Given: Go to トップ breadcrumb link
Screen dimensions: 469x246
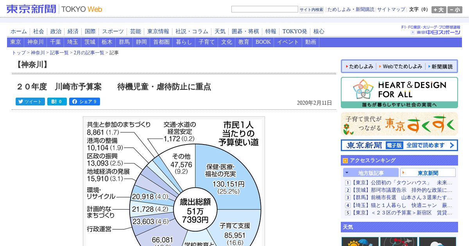Looking at the screenshot, I should click(x=19, y=53).
